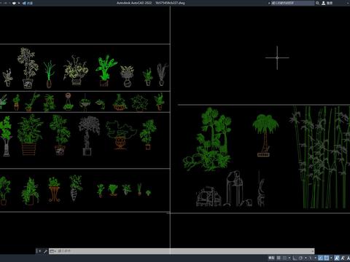Toggle the drawing grid display in status bar

tap(279, 258)
